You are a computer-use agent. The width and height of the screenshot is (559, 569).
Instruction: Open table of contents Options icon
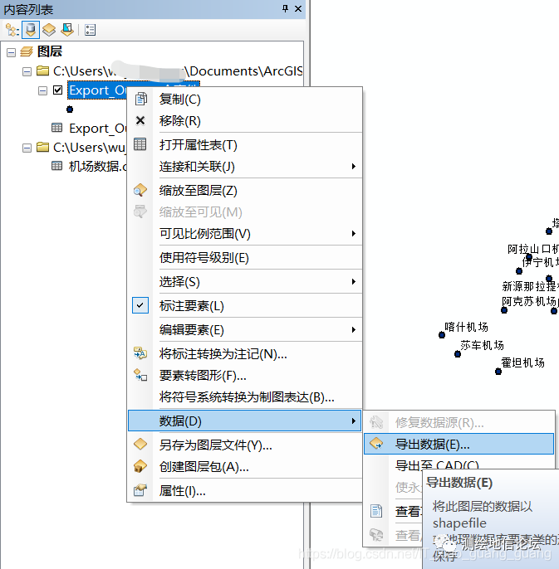click(91, 30)
